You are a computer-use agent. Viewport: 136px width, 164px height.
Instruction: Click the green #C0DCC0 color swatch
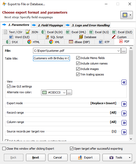click(x=44, y=92)
